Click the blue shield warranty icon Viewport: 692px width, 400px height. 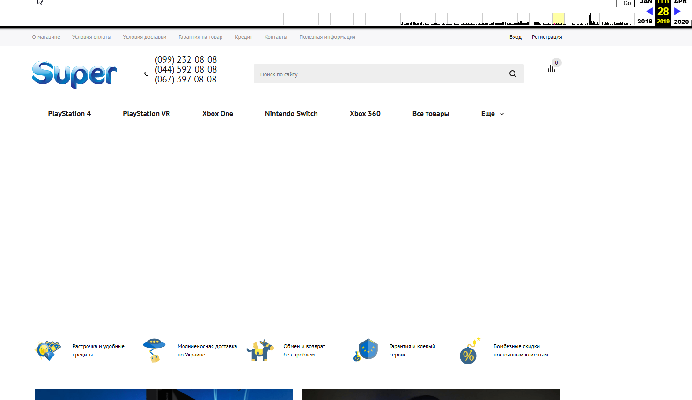click(x=366, y=350)
